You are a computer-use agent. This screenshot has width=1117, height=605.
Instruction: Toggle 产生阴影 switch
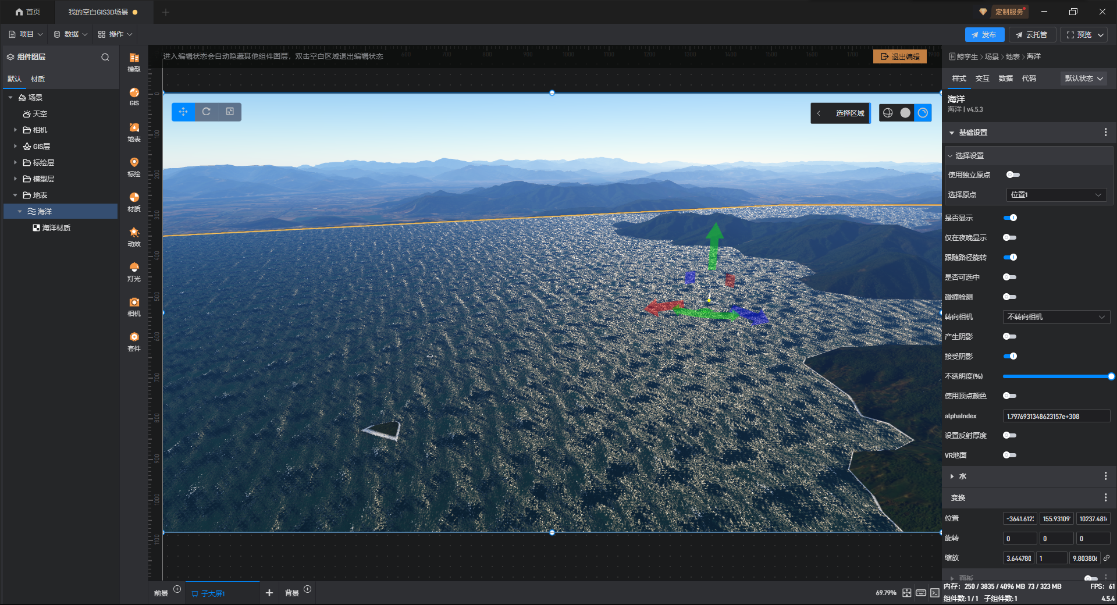tap(1010, 336)
